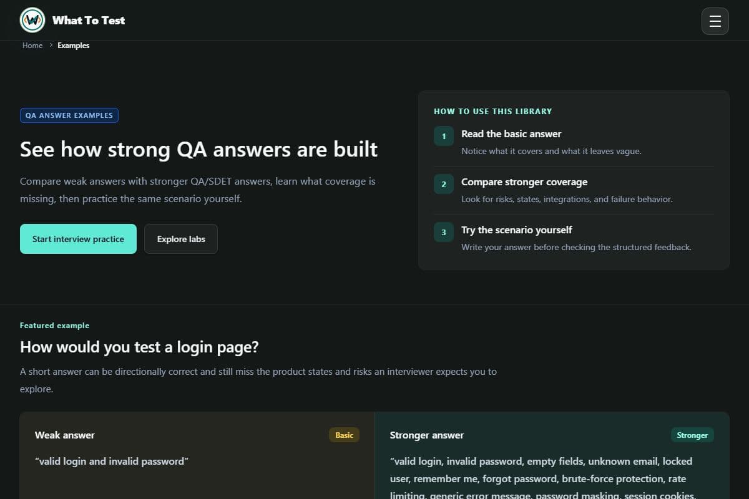Go to Home breadcrumb link
This screenshot has width=749, height=499.
[x=32, y=46]
